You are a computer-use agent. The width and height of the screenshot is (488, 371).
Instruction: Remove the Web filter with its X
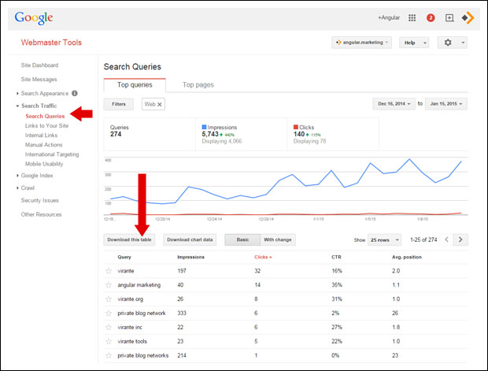(159, 104)
